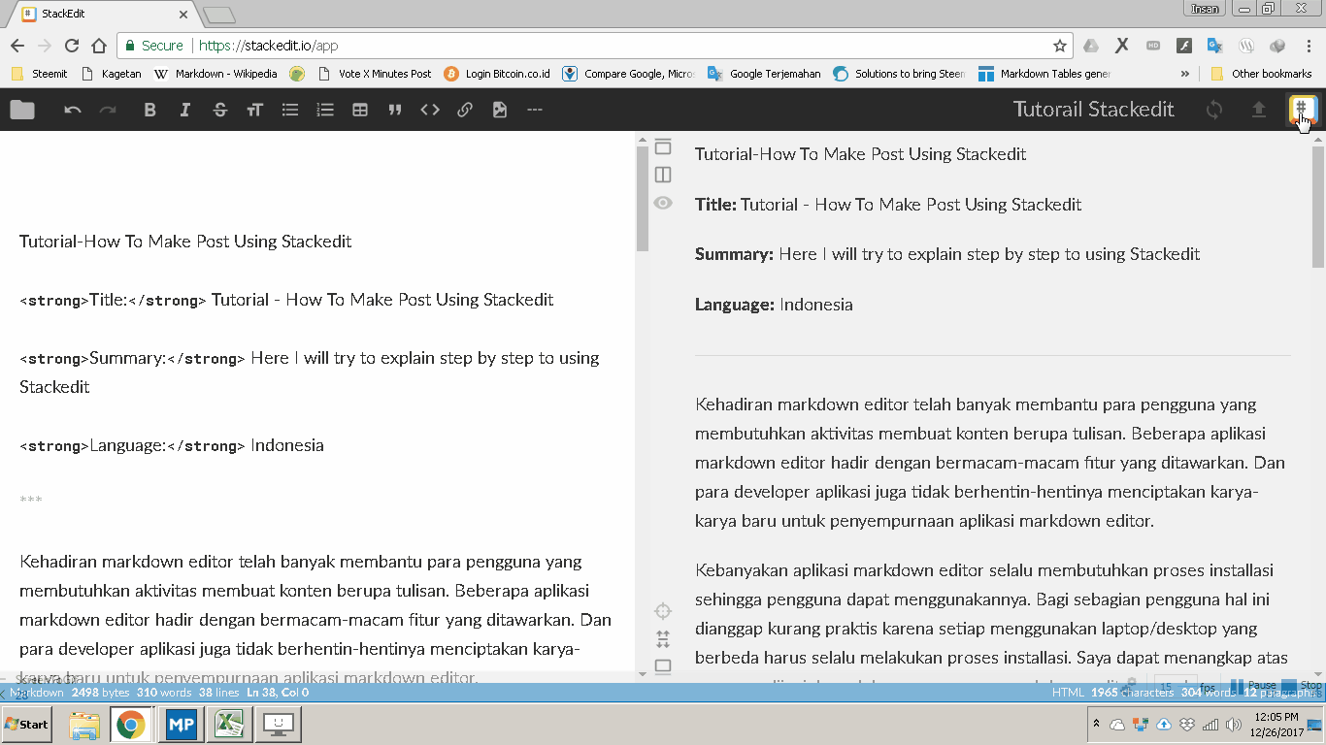Insert an unordered bullet list
This screenshot has height=745, width=1326.
coord(289,110)
